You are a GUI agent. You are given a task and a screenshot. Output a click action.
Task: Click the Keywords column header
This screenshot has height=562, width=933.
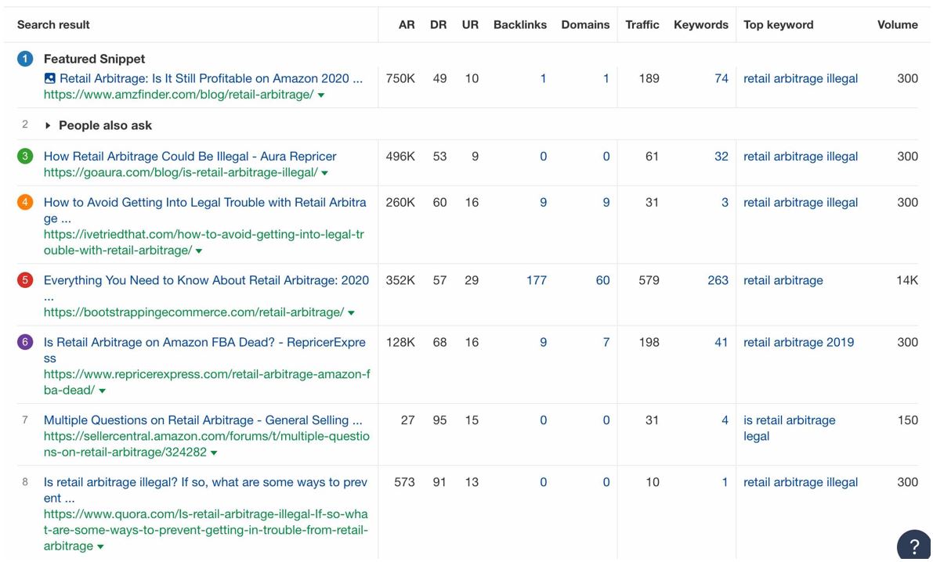point(701,25)
